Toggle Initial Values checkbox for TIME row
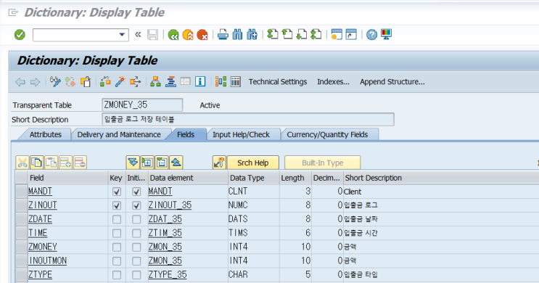539x283 pixels. [x=136, y=233]
